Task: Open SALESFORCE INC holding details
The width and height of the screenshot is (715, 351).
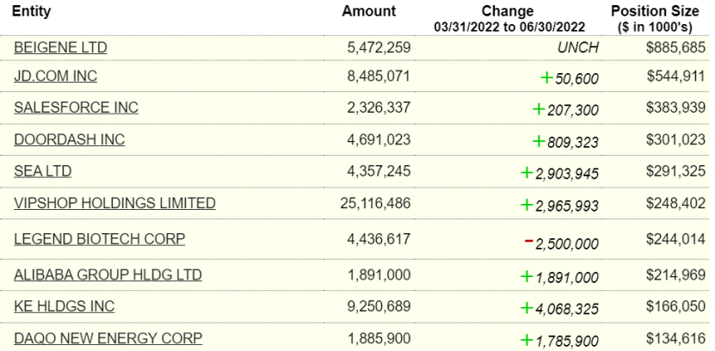Action: [x=76, y=108]
